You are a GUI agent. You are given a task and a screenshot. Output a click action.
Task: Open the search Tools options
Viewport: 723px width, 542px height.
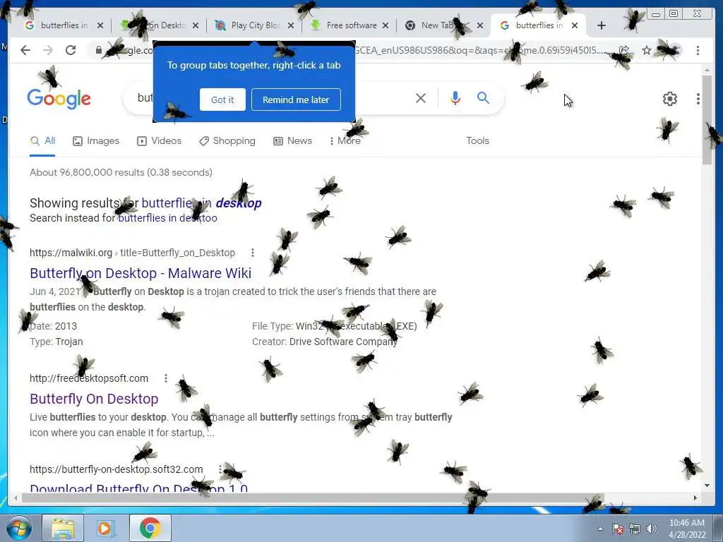477,141
